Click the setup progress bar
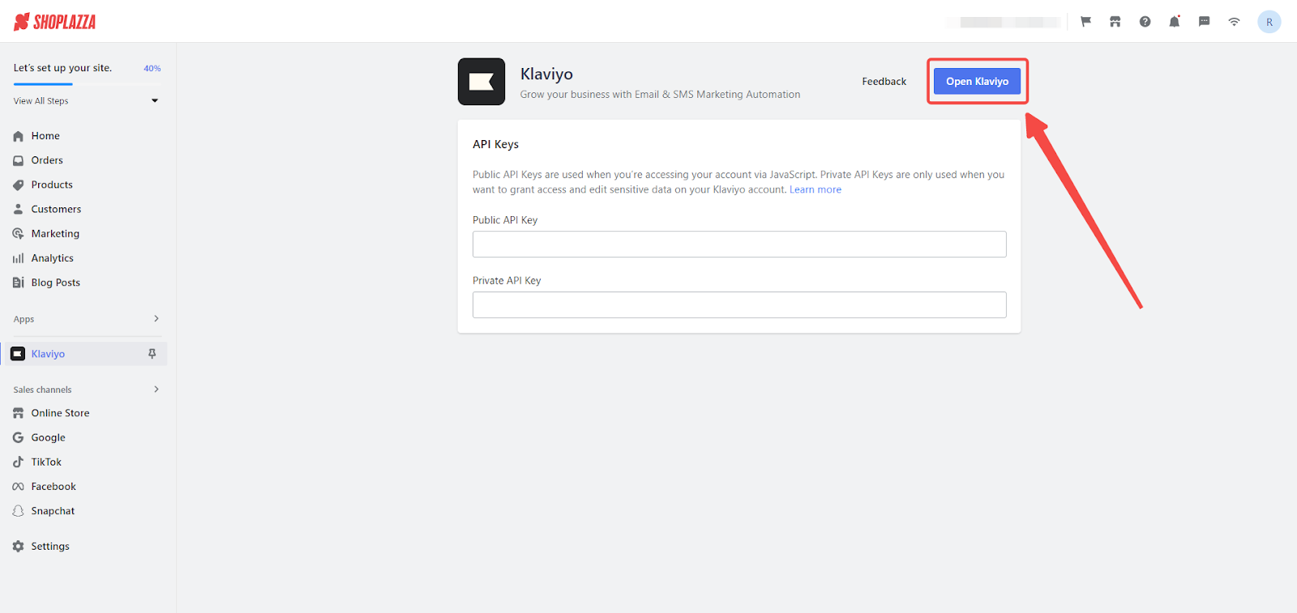The height and width of the screenshot is (613, 1297). point(87,84)
